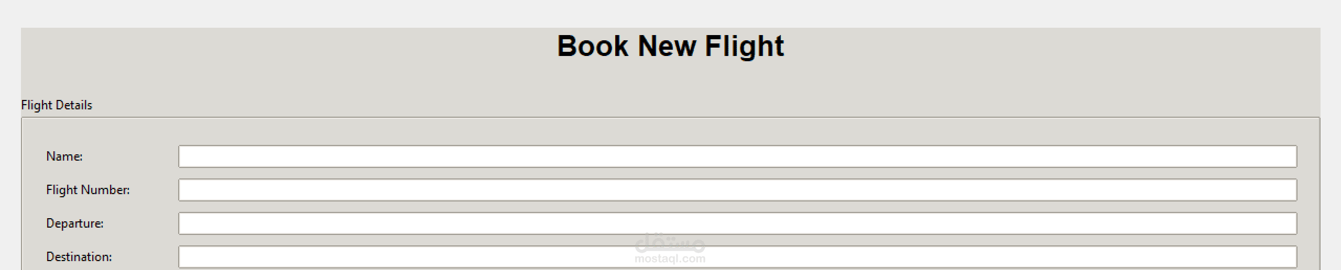
Task: Click the "Departure:" field label
Action: pos(75,223)
